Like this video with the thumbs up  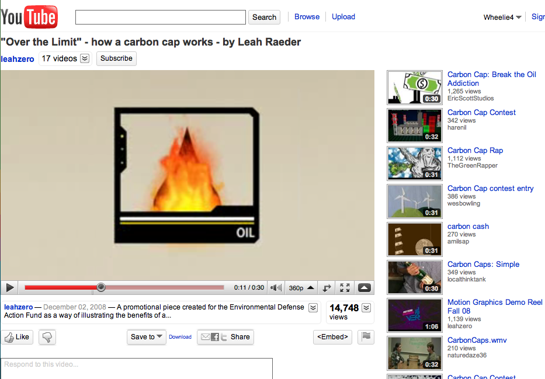click(17, 337)
